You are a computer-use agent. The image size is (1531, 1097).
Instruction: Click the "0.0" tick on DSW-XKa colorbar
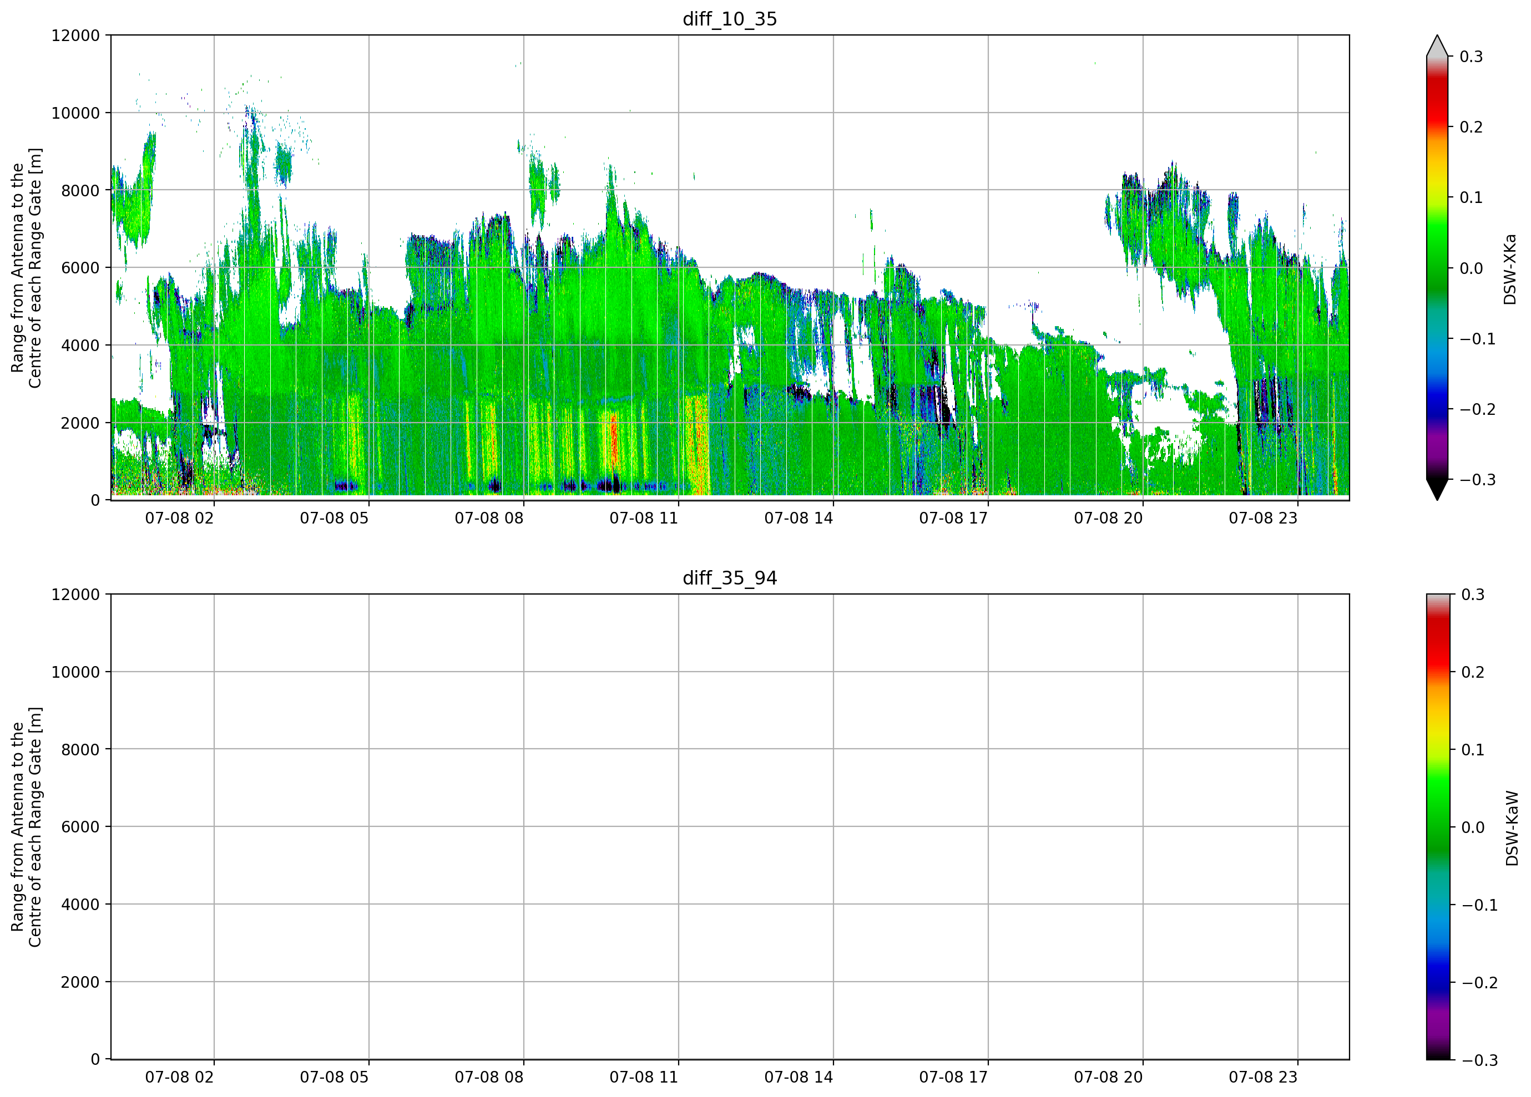1472,268
